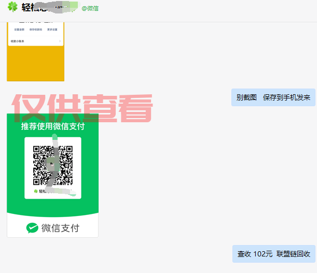Click the four-leaf clover avatar in header
The width and height of the screenshot is (317, 273).
click(12, 7)
